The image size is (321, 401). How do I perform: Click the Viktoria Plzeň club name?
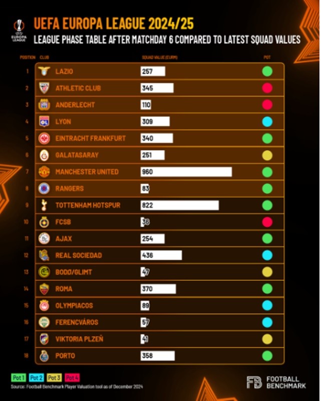pyautogui.click(x=79, y=339)
